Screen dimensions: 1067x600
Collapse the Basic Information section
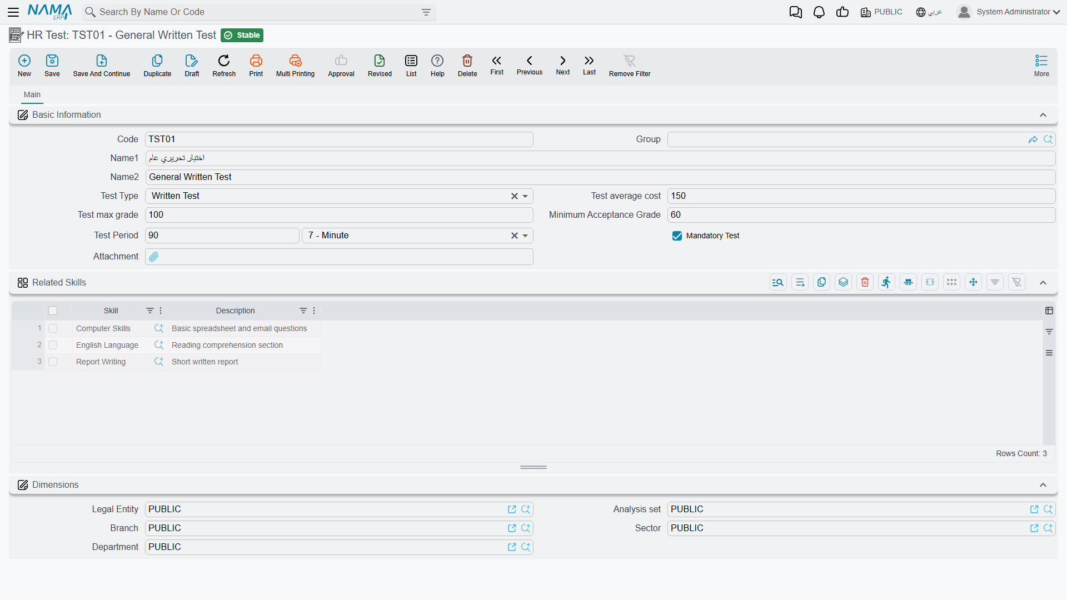click(x=1043, y=115)
